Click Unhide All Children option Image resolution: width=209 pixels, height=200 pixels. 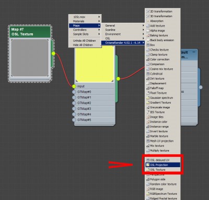tap(85, 41)
